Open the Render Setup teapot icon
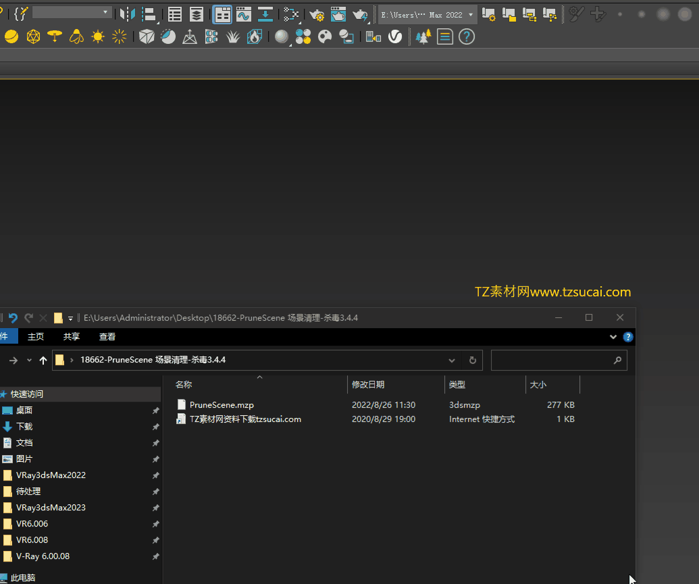The image size is (699, 584). tap(316, 14)
